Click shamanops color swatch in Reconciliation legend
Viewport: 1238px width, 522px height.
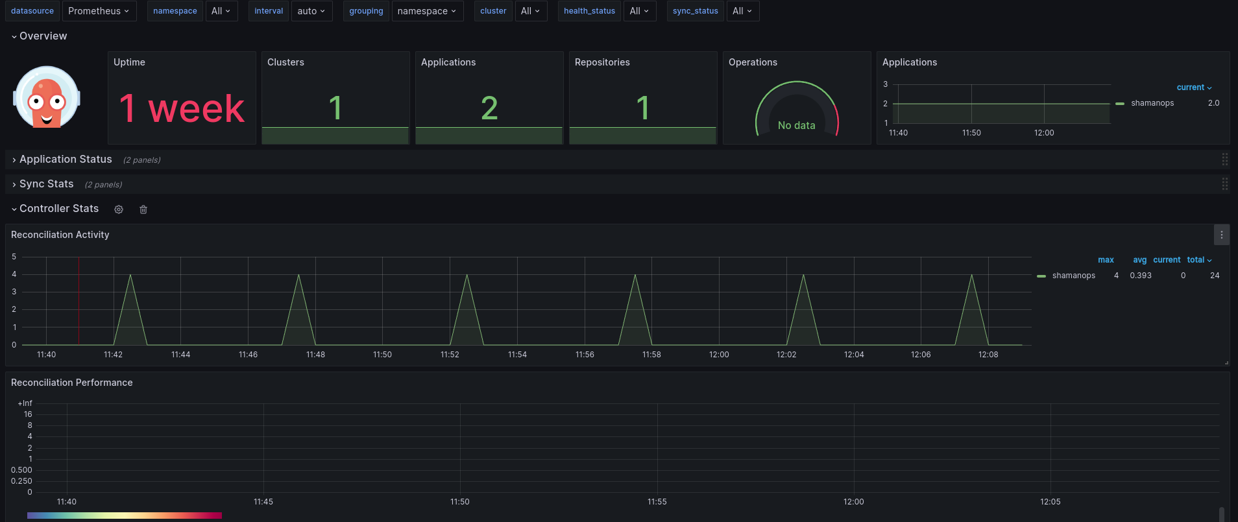point(1041,276)
